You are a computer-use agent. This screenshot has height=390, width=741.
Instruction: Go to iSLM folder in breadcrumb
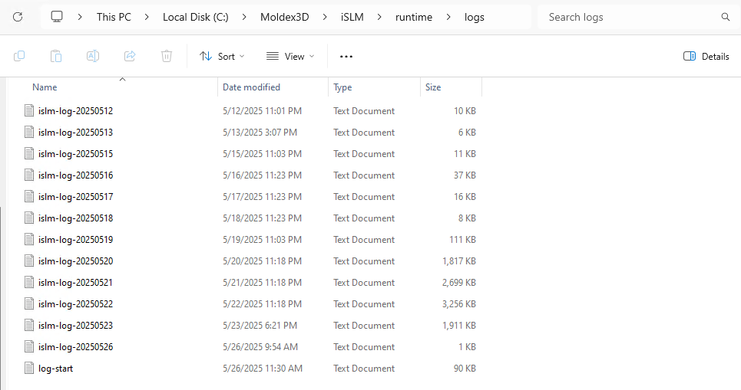coord(352,17)
